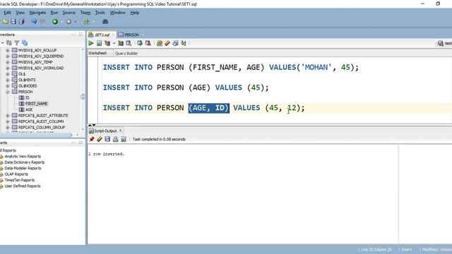
Task: Select the FIRST_NAME column in tree
Action: 36,104
